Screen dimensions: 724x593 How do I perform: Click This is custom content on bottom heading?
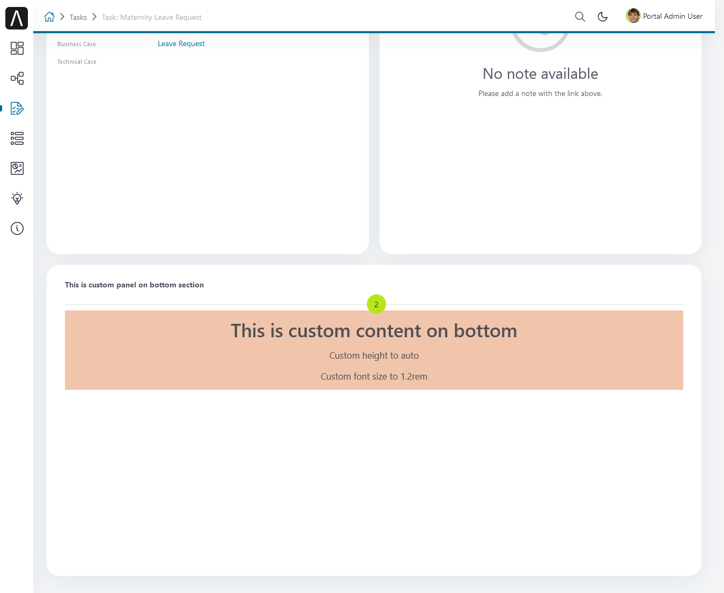(x=374, y=331)
